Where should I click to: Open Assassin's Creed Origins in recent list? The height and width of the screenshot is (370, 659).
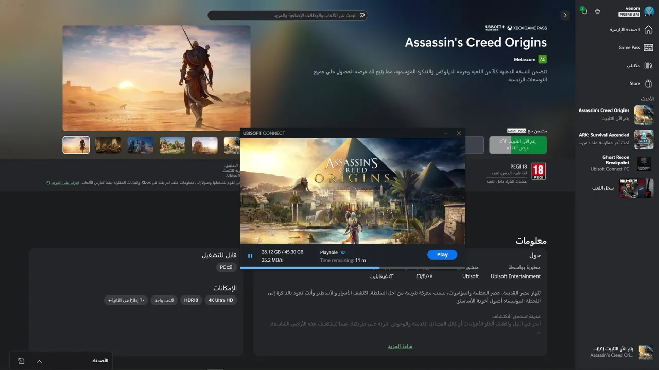[615, 115]
